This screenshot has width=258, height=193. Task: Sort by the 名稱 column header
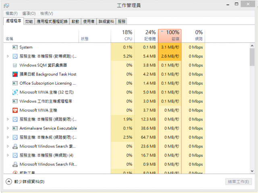tap(41, 36)
